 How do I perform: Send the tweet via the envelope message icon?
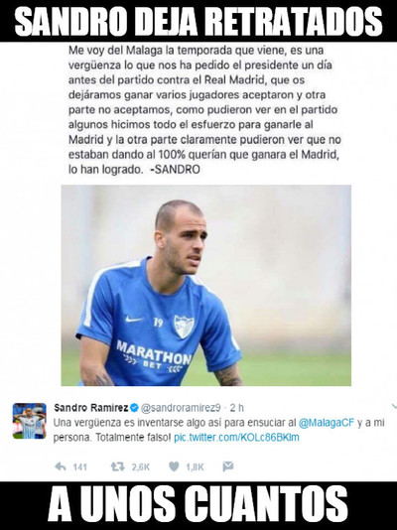point(228,466)
